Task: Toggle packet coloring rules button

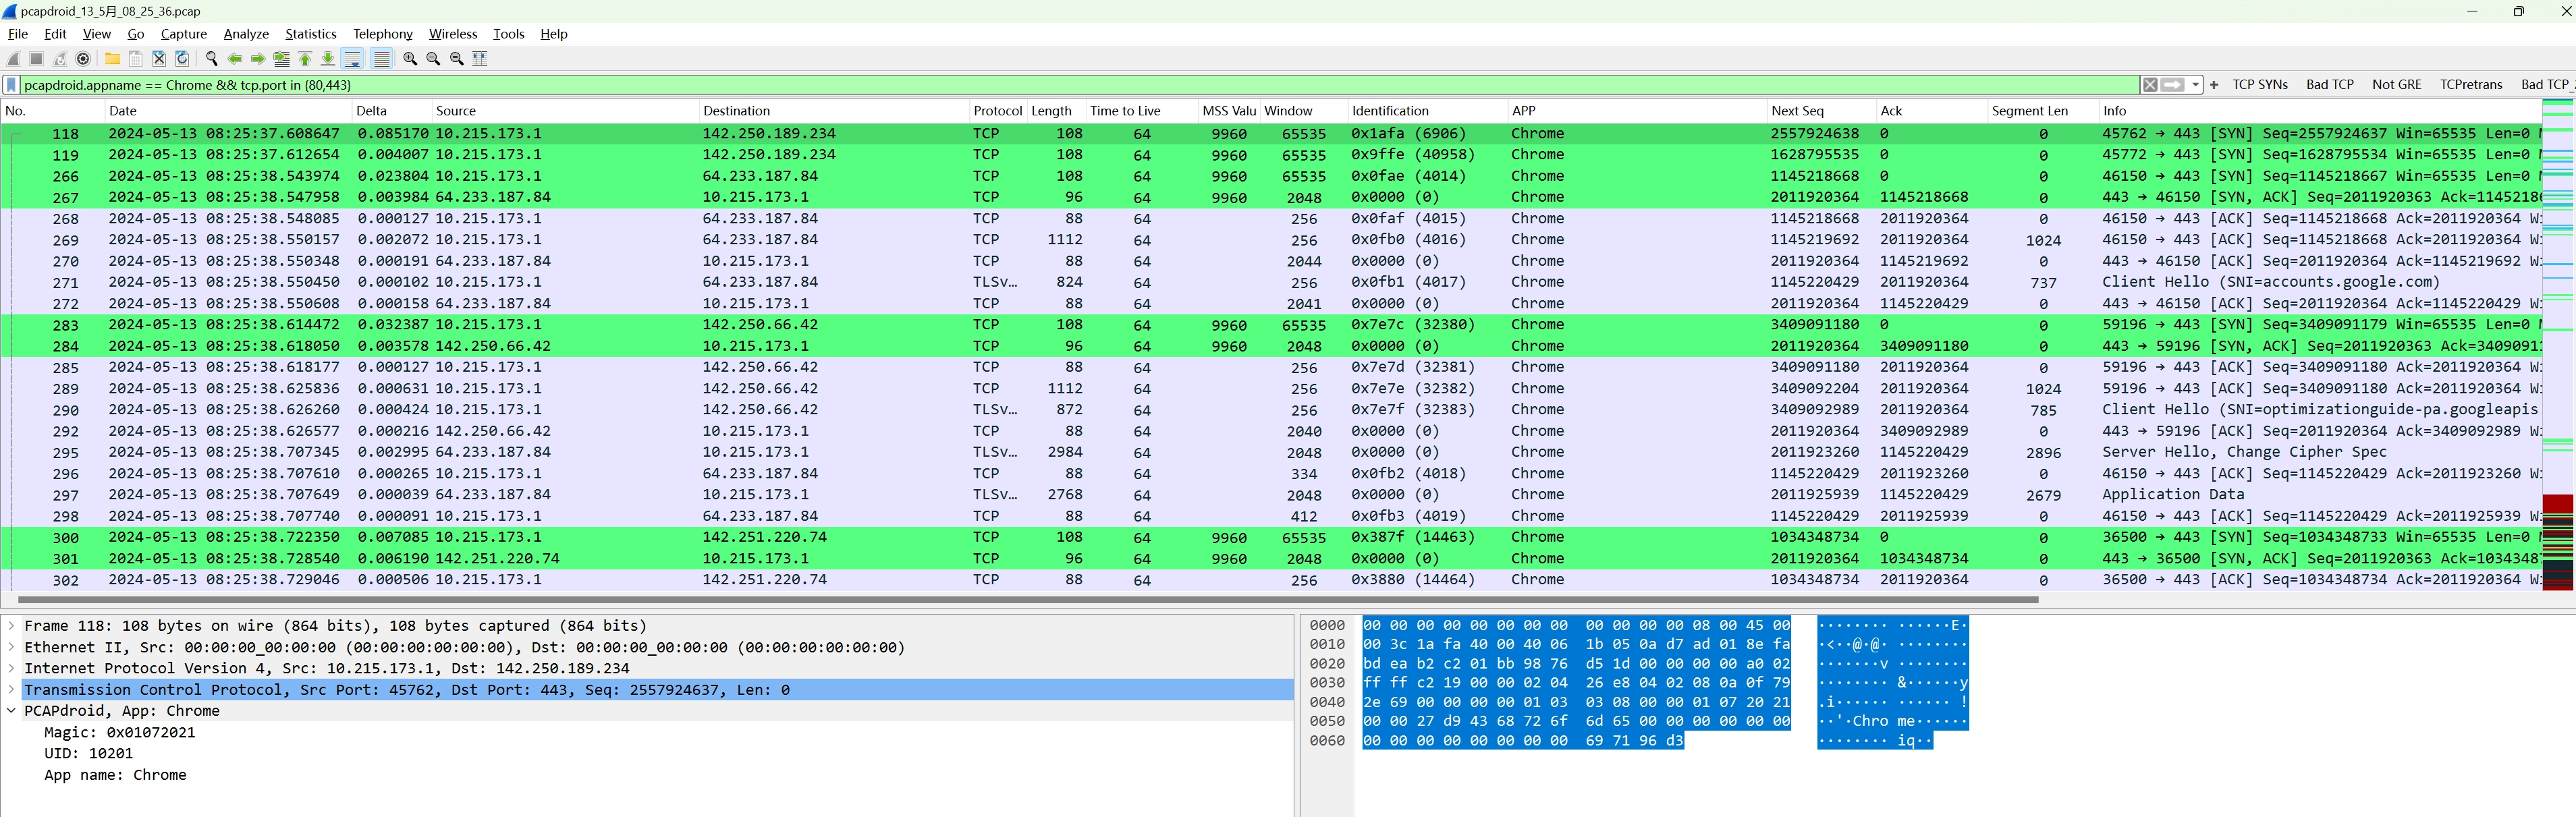Action: (x=381, y=59)
